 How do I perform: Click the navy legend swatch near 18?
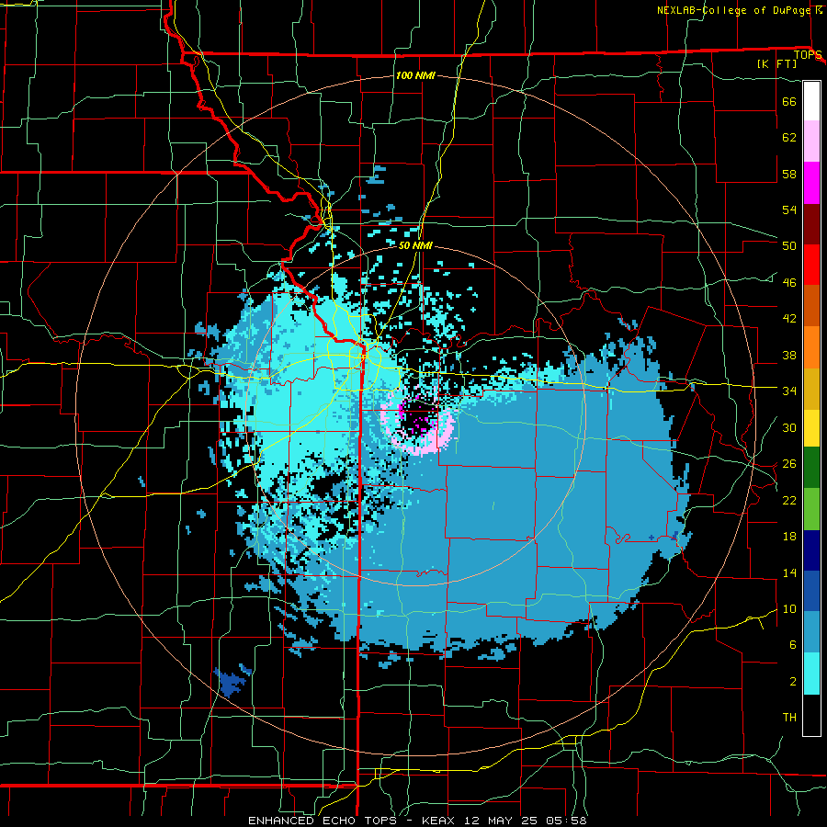tap(811, 550)
